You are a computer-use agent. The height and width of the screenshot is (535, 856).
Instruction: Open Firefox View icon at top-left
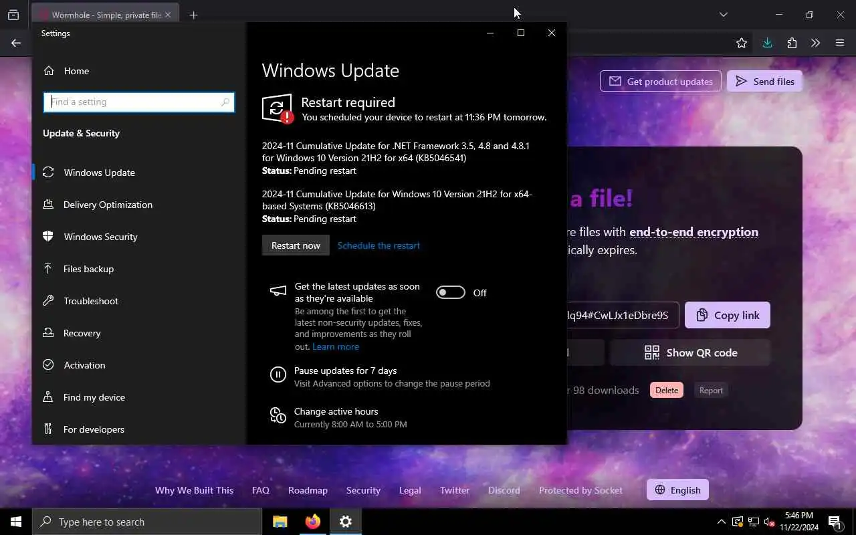coord(13,15)
